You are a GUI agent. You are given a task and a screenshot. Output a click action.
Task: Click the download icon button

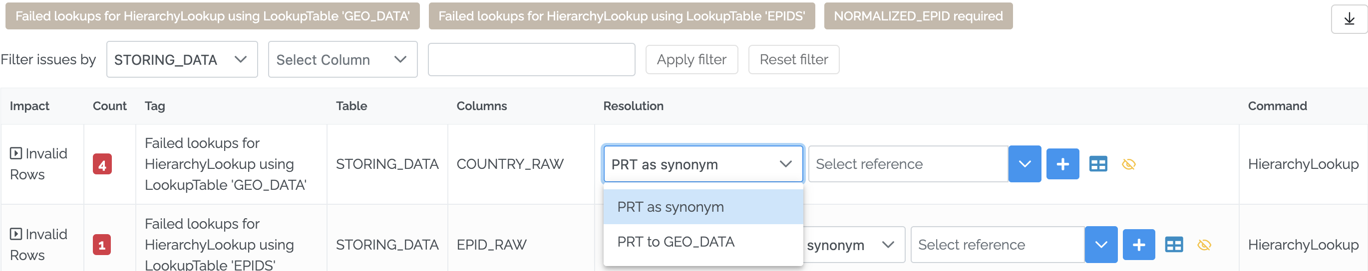point(1349,19)
